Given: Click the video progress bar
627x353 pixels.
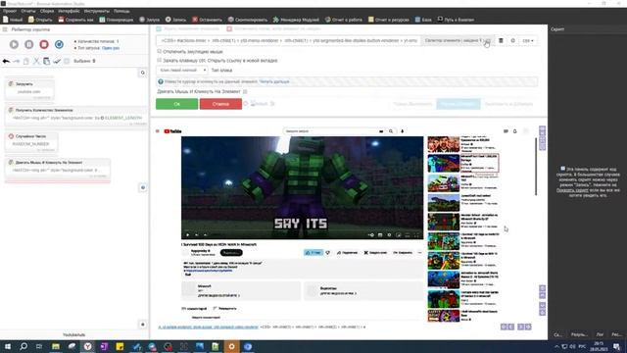Looking at the screenshot, I should [302, 229].
